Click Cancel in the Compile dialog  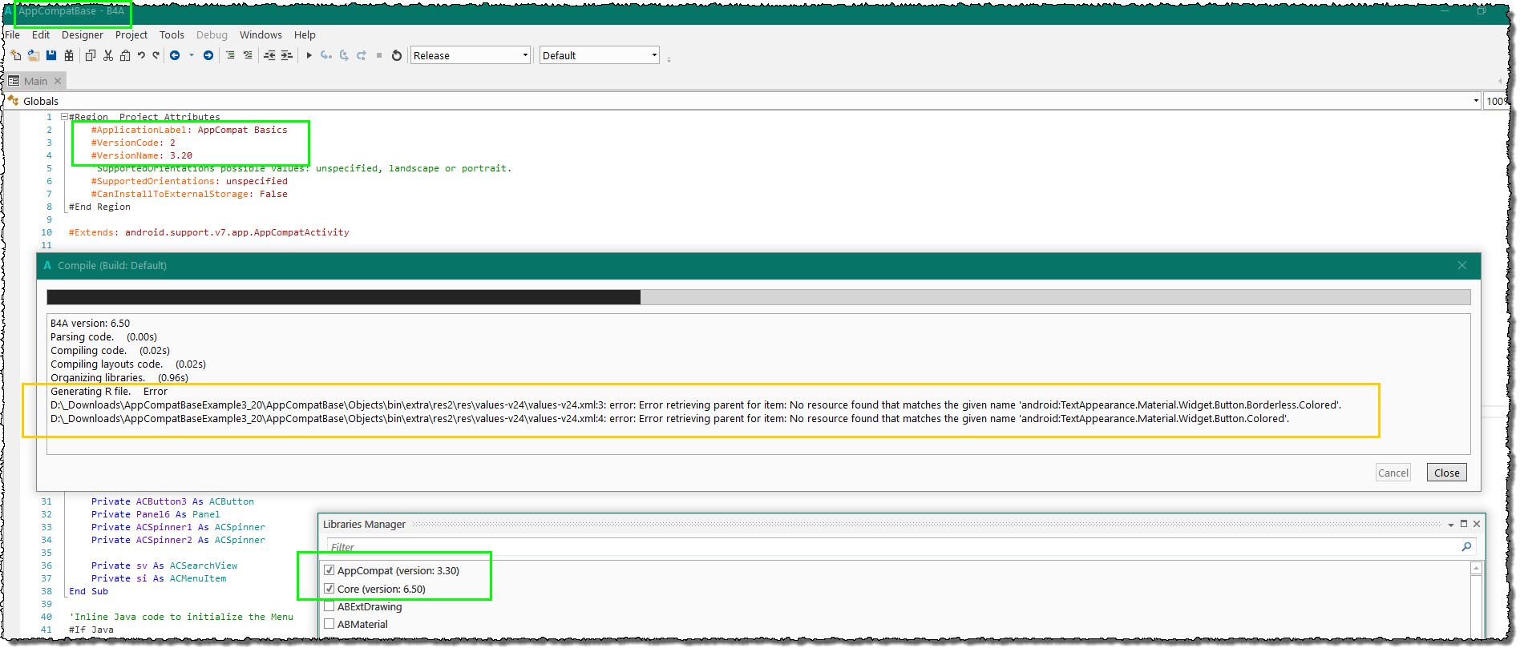1393,473
